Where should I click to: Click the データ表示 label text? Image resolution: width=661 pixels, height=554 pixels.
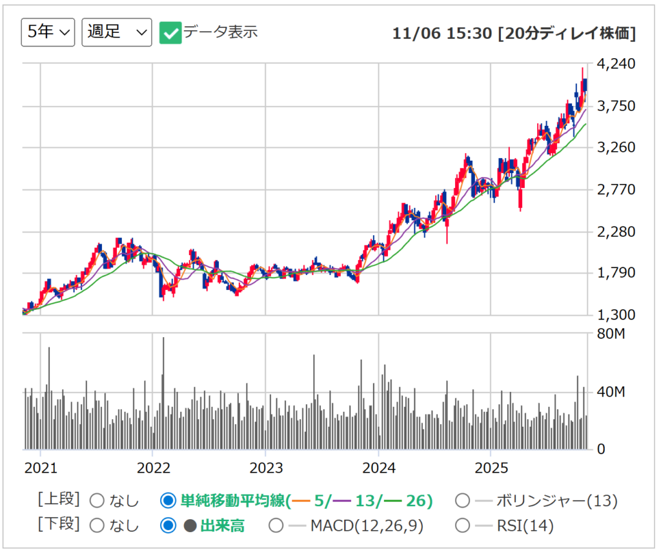[220, 32]
